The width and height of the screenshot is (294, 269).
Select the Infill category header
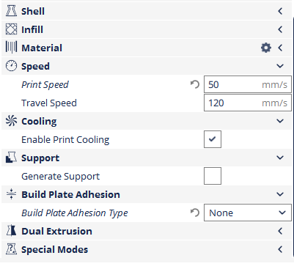(147, 29)
